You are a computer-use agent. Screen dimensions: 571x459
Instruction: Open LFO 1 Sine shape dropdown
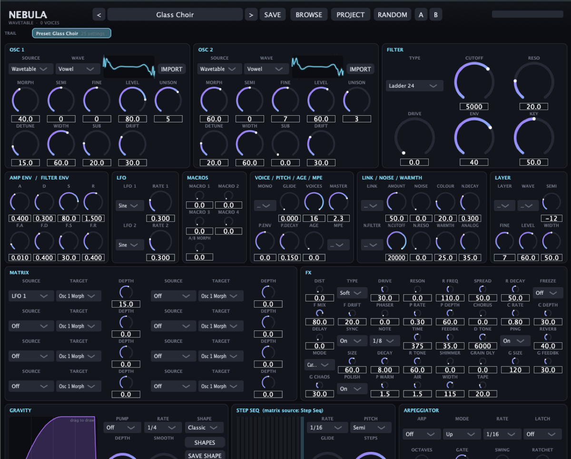130,206
